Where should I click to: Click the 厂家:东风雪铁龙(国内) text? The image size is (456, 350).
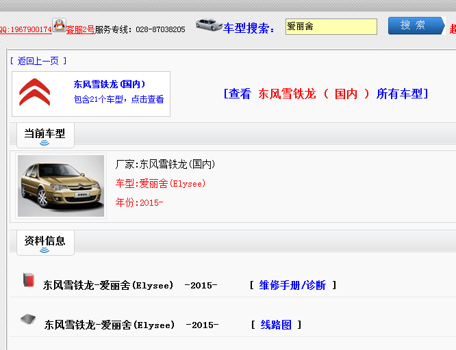(165, 164)
